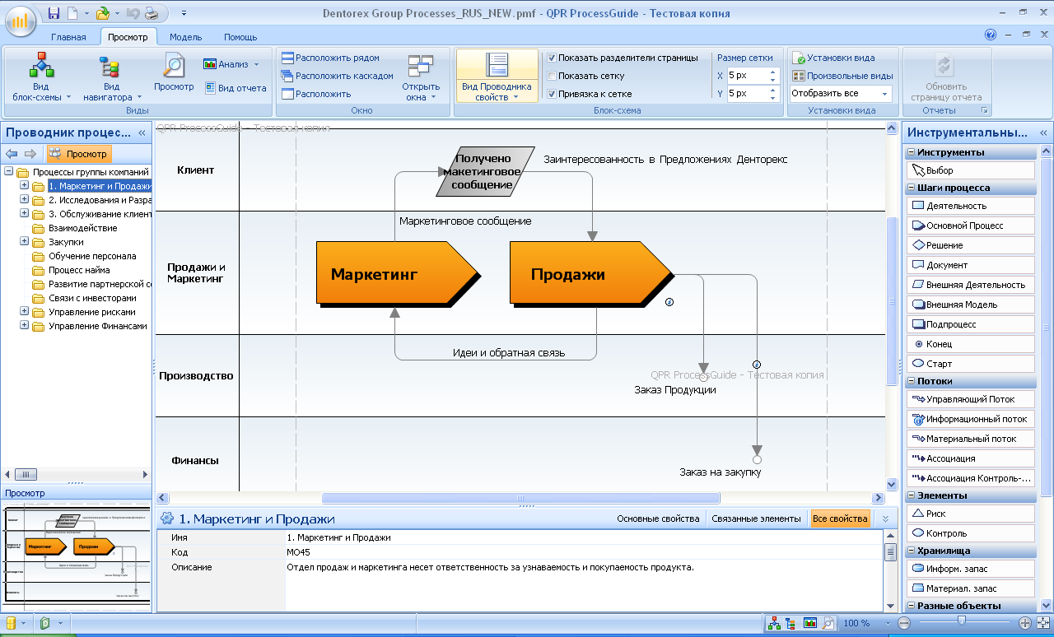Click the zoom slider handle in status bar

click(x=961, y=622)
